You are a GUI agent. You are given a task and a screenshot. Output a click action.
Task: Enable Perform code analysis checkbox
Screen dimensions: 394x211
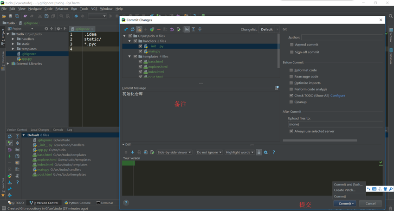click(x=291, y=89)
